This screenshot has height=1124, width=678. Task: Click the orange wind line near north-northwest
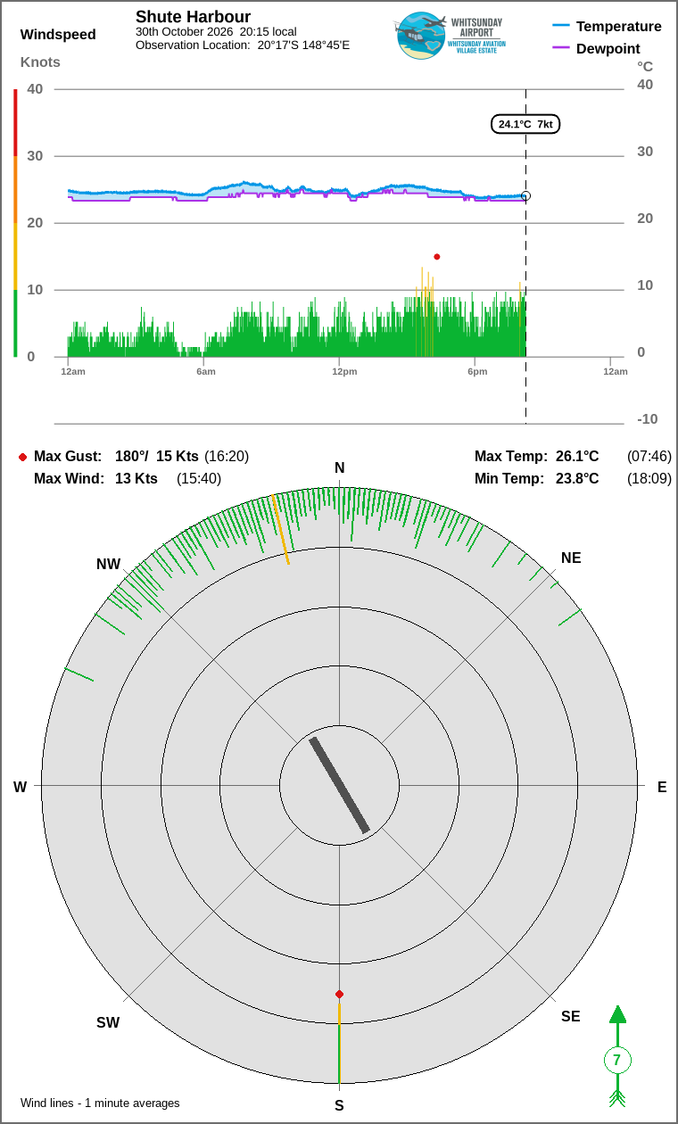click(280, 530)
